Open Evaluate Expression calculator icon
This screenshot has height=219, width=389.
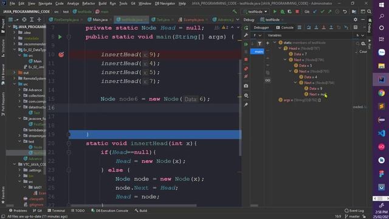click(356, 27)
